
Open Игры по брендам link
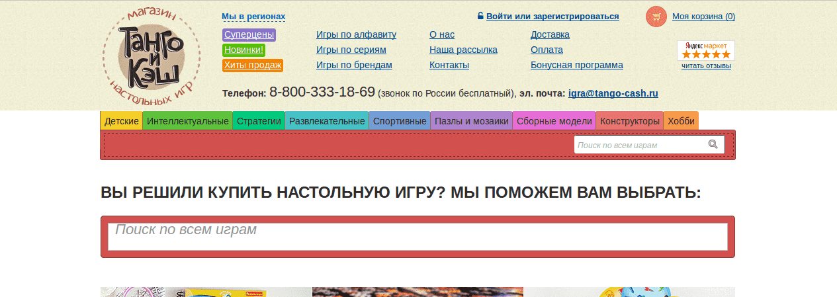tap(354, 65)
